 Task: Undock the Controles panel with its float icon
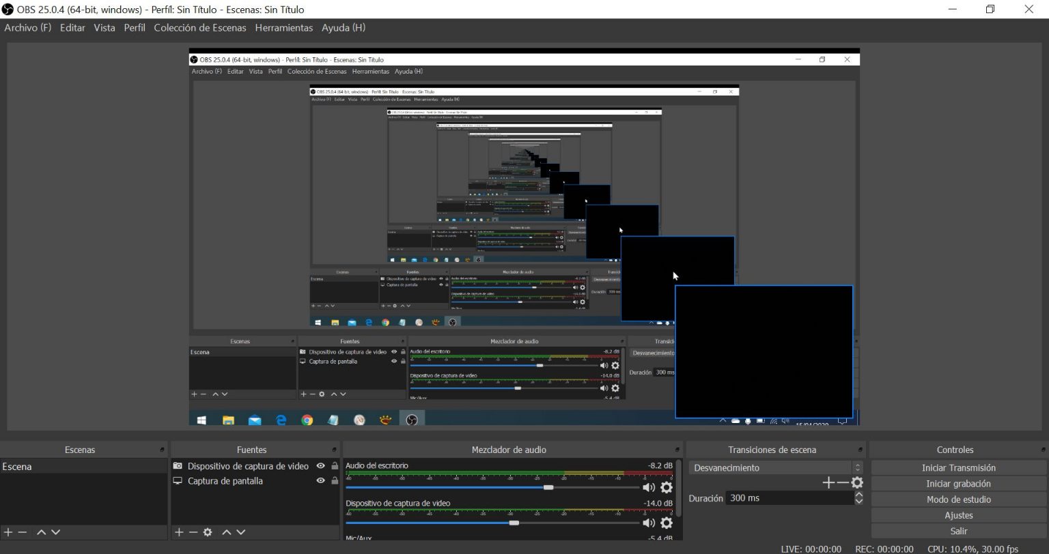click(x=1044, y=450)
